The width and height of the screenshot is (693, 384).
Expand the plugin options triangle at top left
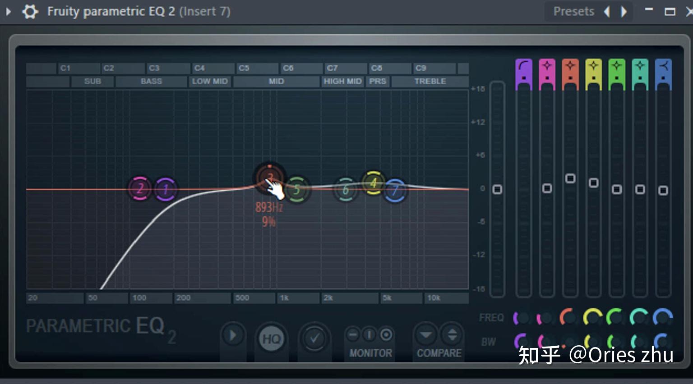(8, 11)
